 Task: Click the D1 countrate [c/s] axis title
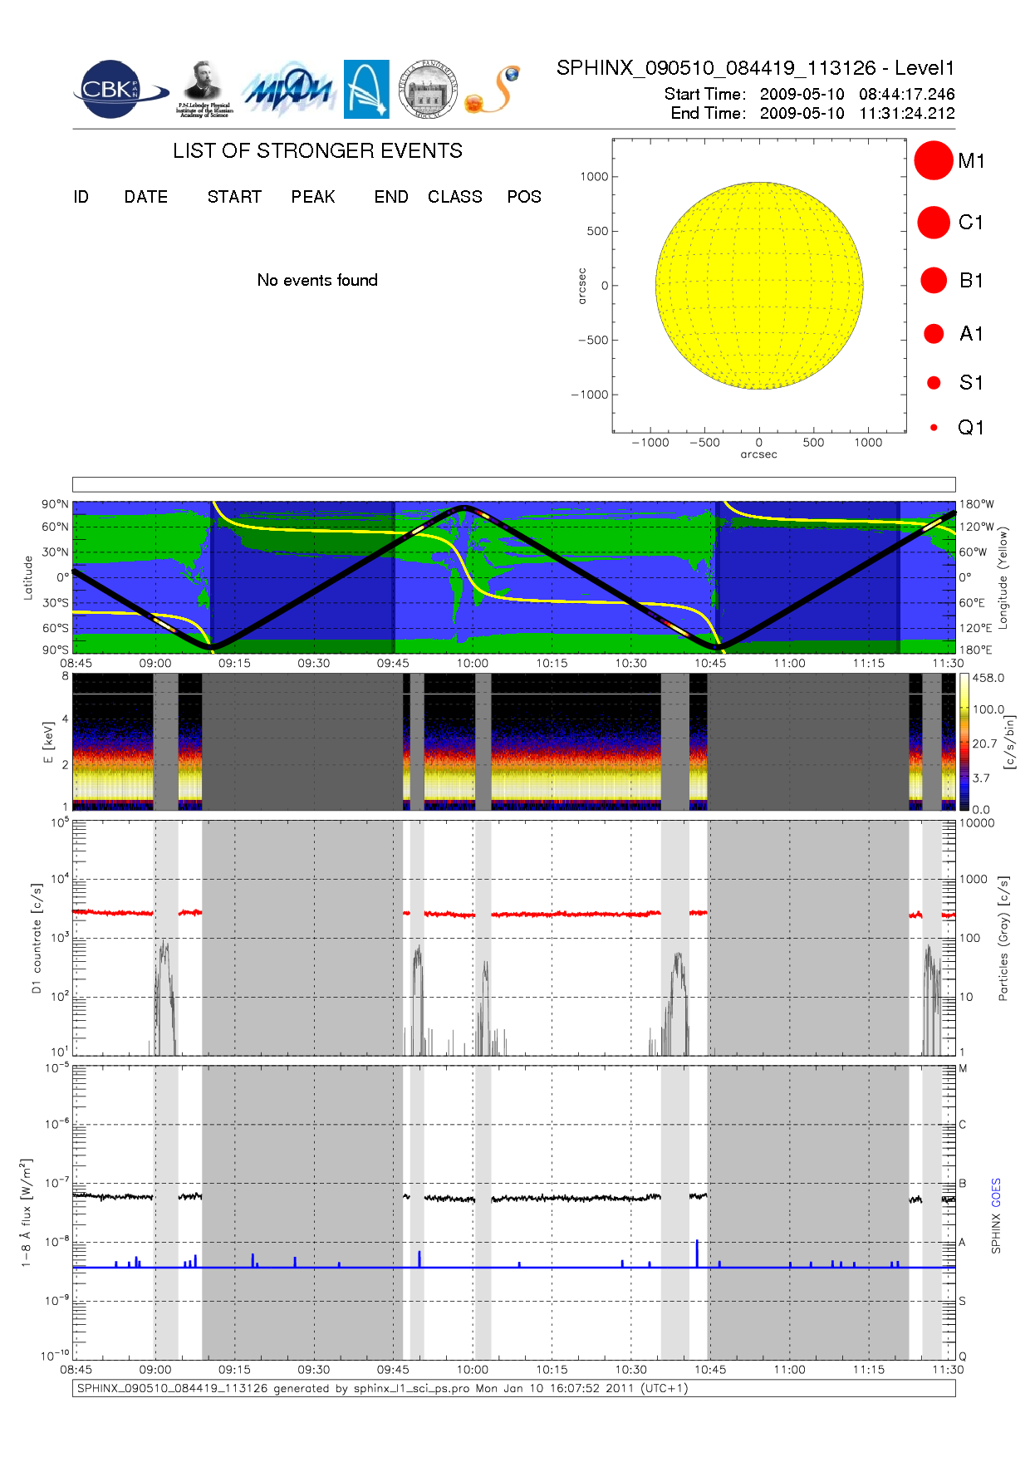(x=37, y=938)
